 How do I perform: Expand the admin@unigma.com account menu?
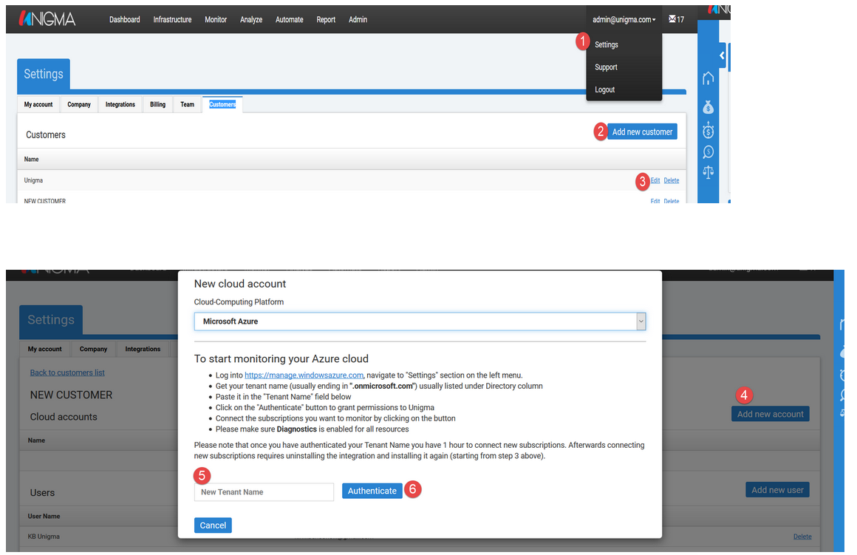click(624, 19)
